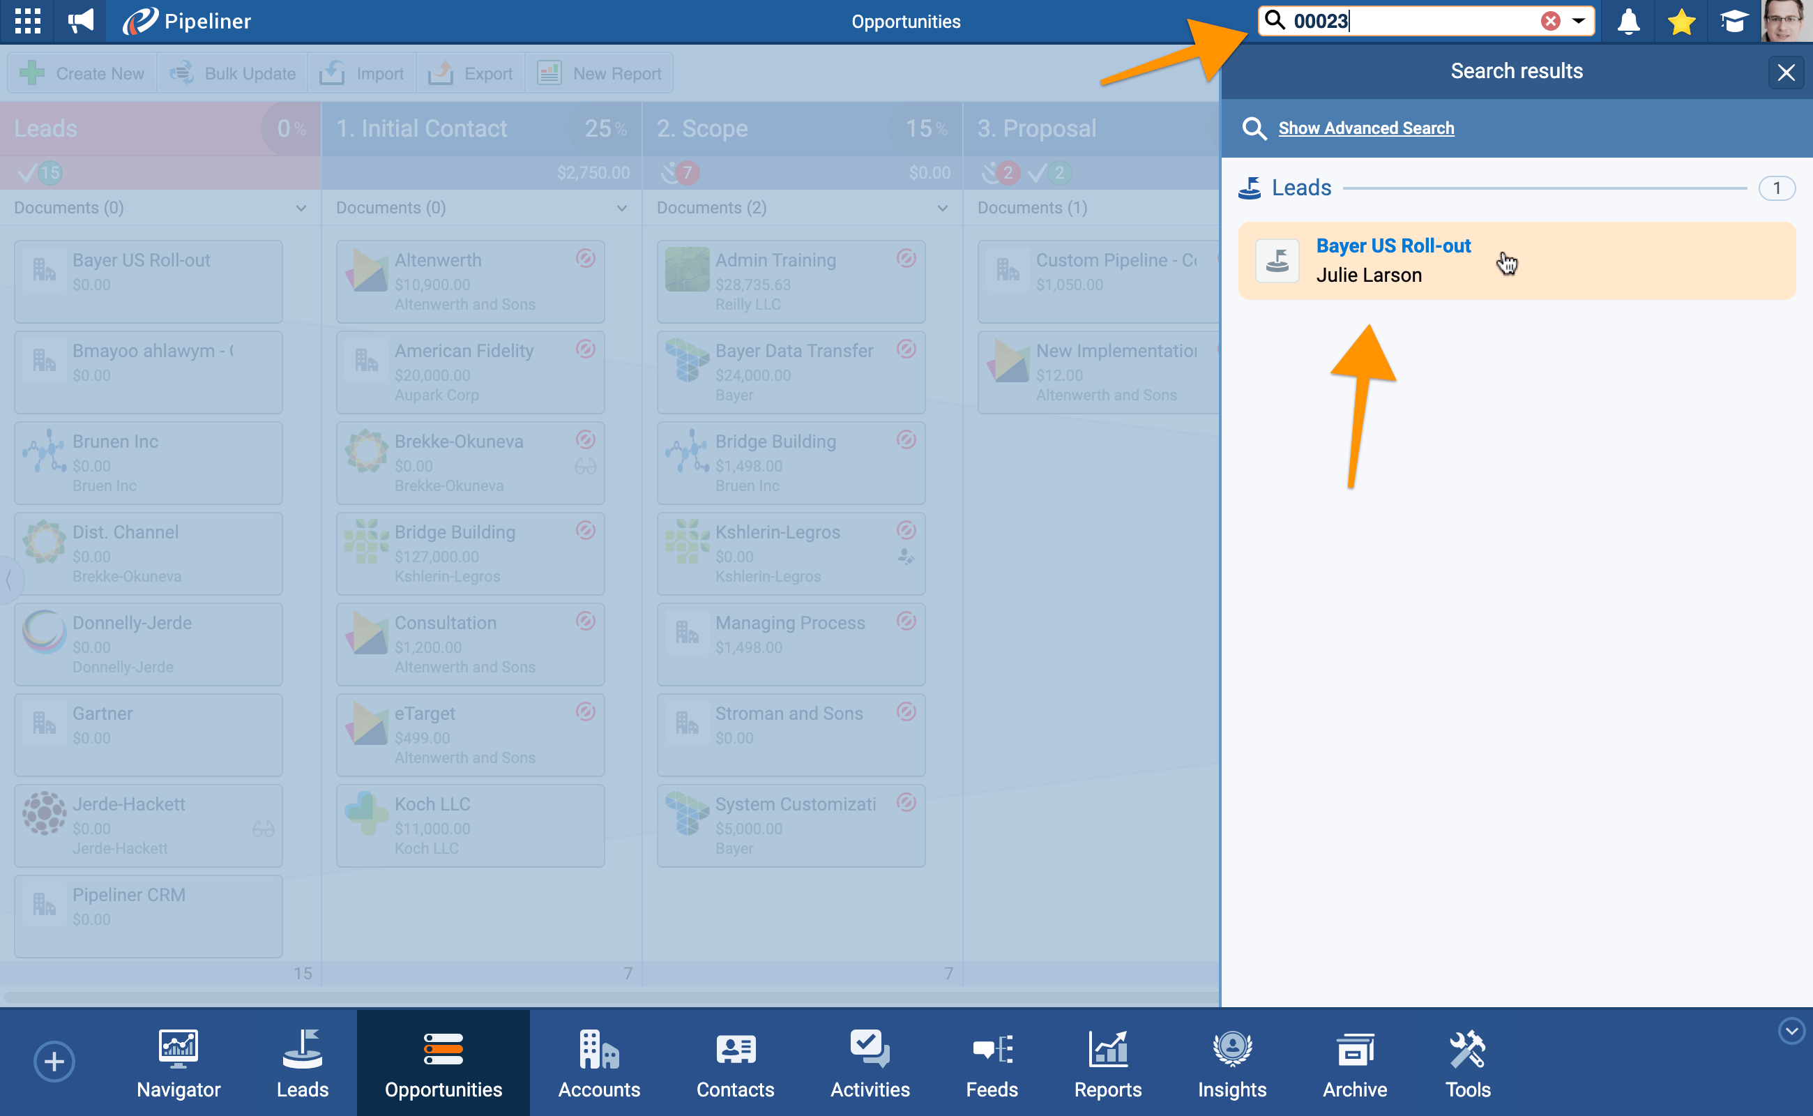Switch to the Activities tab
This screenshot has width=1813, height=1116.
(x=870, y=1063)
